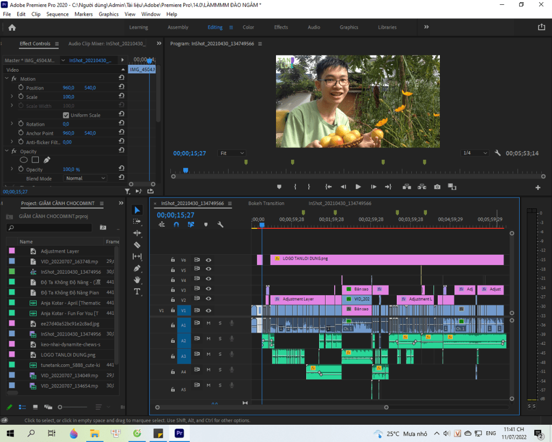The height and width of the screenshot is (442, 552).
Task: Open the program monitor wrench settings
Action: 499,153
